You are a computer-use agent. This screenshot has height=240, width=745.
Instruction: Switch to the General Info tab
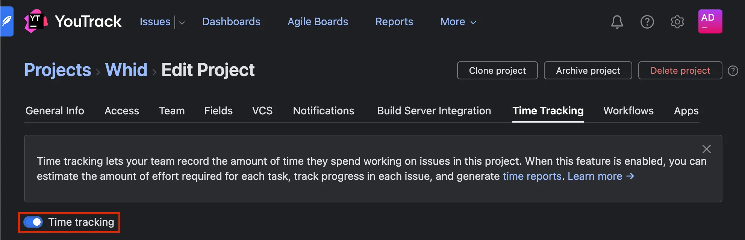pyautogui.click(x=55, y=111)
